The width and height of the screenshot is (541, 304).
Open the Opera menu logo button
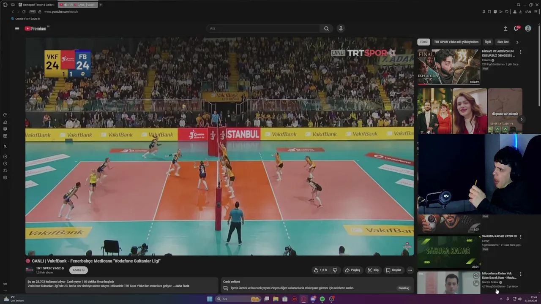5,5
